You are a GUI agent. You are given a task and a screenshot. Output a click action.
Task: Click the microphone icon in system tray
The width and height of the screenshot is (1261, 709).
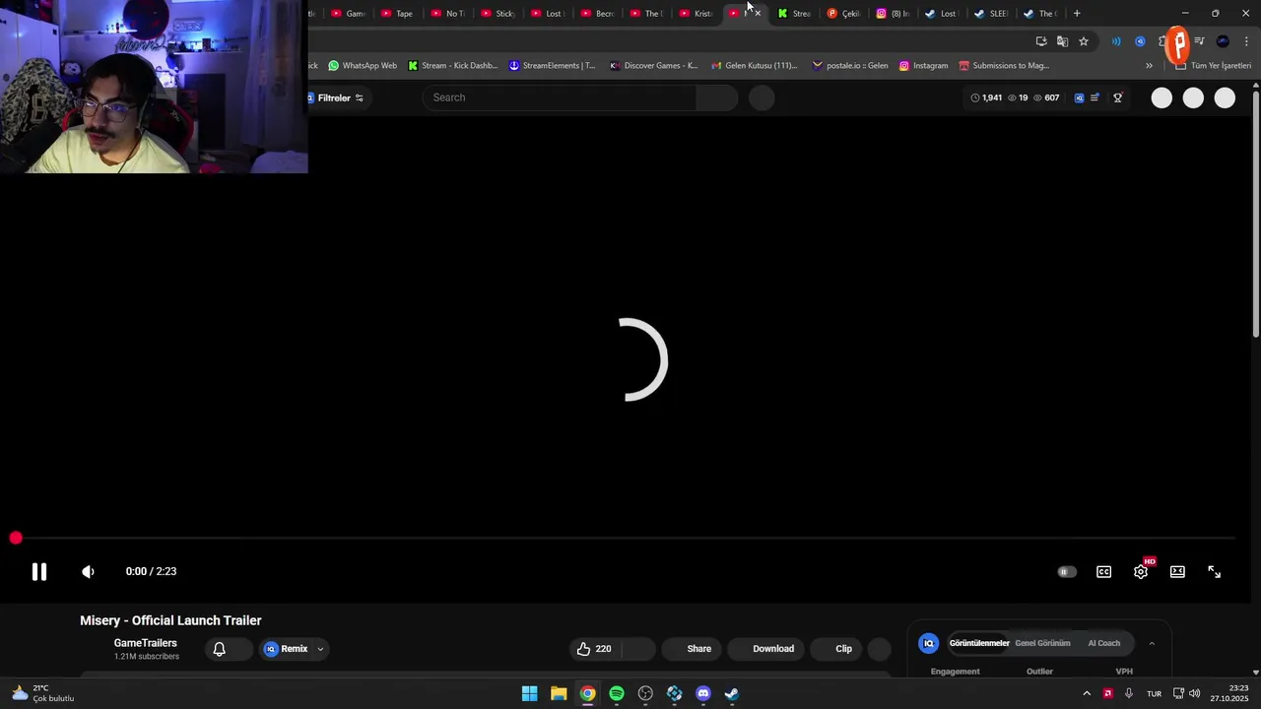(1129, 693)
